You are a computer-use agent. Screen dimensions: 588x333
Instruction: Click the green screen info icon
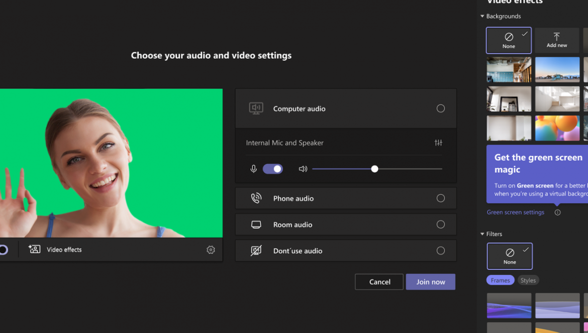click(x=558, y=212)
